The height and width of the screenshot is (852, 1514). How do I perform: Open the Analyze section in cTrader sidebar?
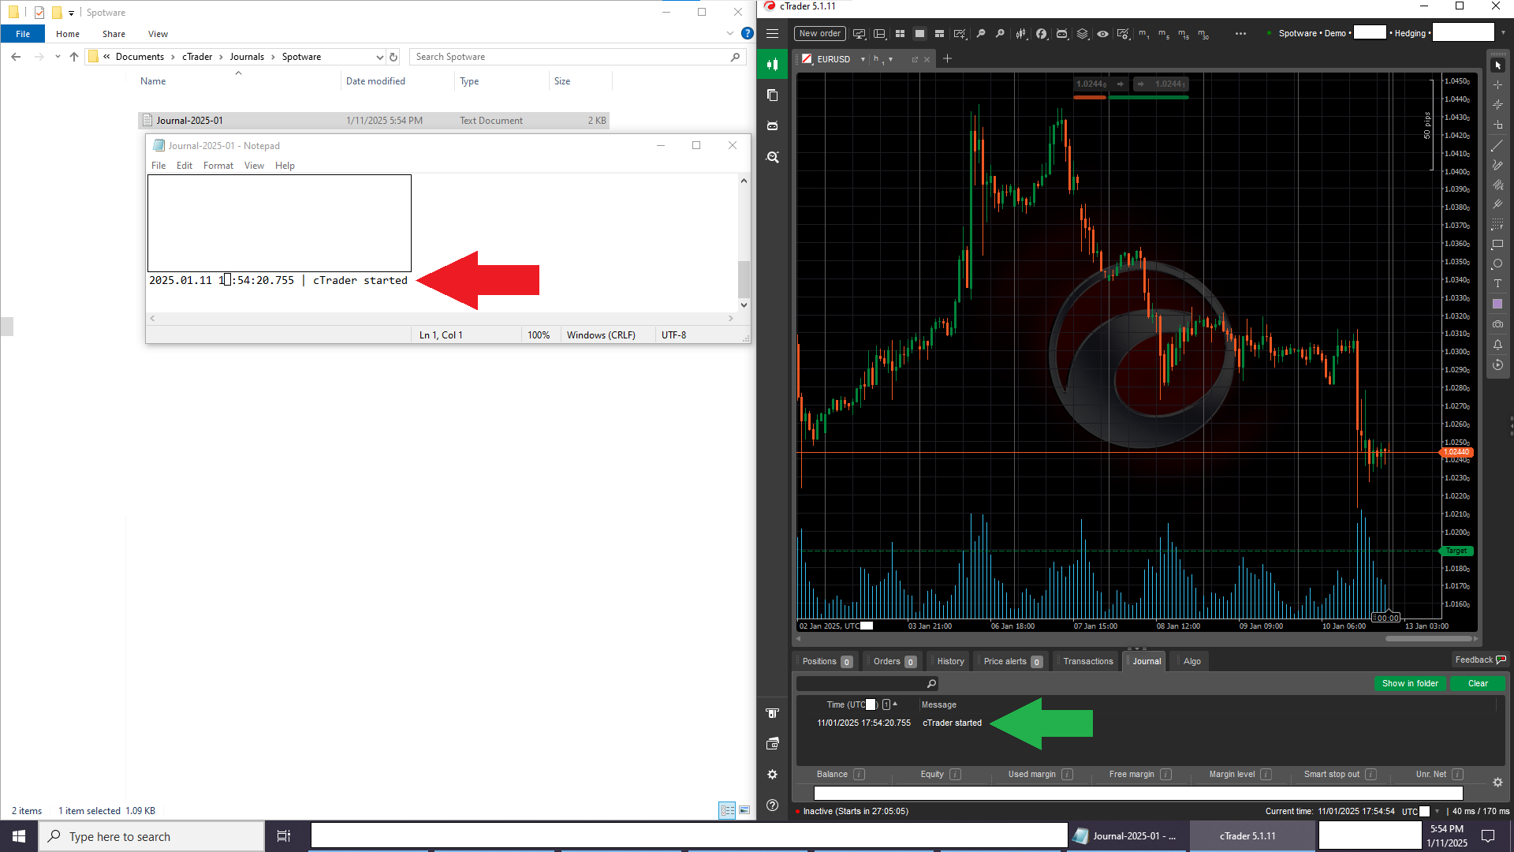point(772,157)
